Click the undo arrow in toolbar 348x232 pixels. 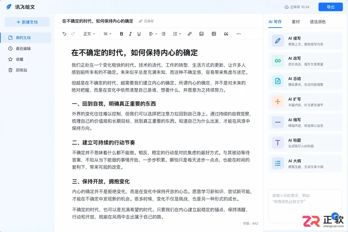pyautogui.click(x=64, y=34)
